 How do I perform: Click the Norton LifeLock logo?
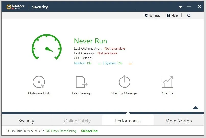[15, 7]
